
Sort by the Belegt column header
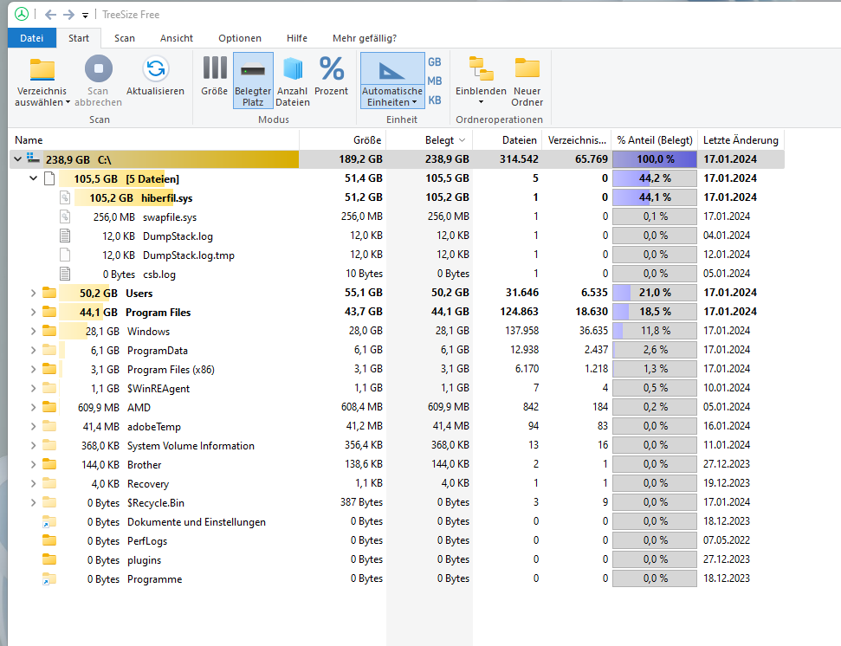tap(429, 140)
